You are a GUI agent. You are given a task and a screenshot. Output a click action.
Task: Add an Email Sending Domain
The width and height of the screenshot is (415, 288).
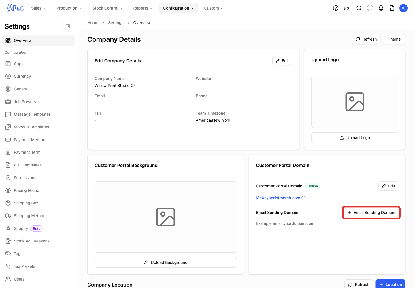[x=371, y=213]
